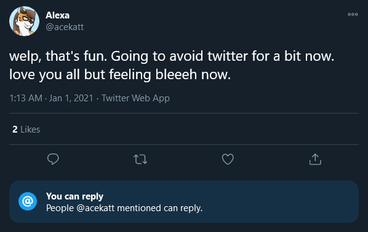
Task: Open the three-dot more options menu
Action: point(353,14)
